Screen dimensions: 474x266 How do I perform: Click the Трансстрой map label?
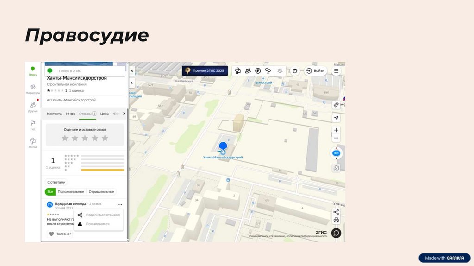[263, 82]
